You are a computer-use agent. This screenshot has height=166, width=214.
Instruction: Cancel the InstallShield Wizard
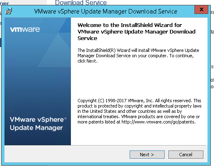tap(185, 155)
